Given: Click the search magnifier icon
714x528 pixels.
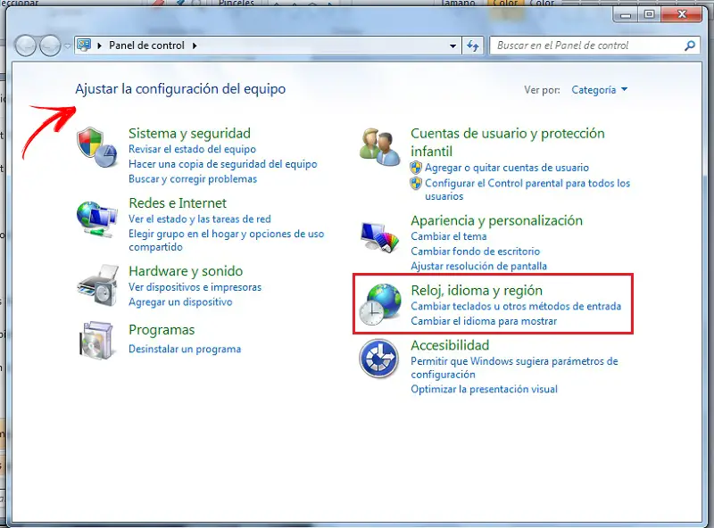Looking at the screenshot, I should coord(690,45).
